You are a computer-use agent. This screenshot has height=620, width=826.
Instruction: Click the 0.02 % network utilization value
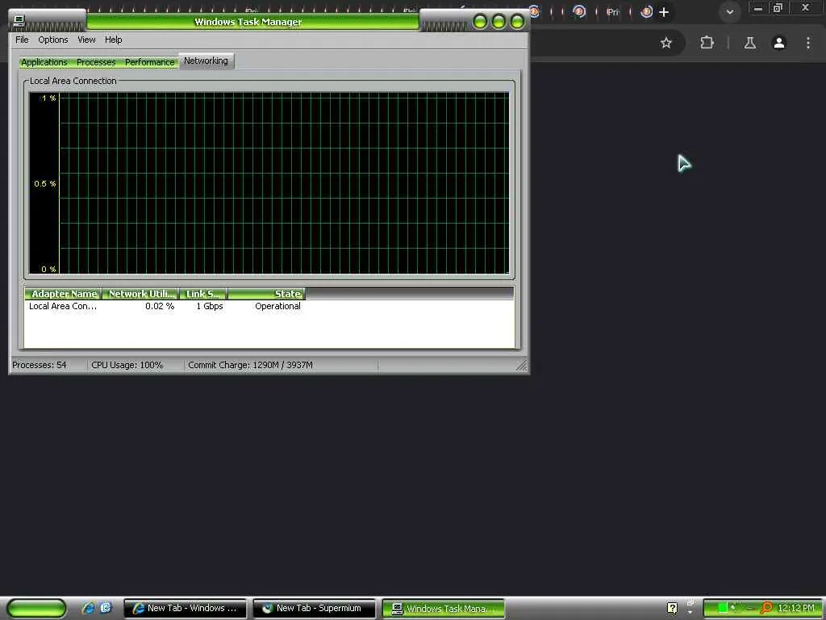160,306
